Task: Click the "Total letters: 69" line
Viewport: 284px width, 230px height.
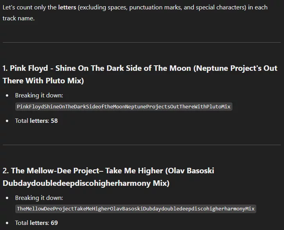Action: pos(36,223)
